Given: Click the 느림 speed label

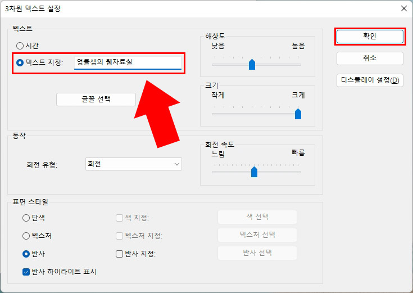Looking at the screenshot, I should pyautogui.click(x=218, y=154).
